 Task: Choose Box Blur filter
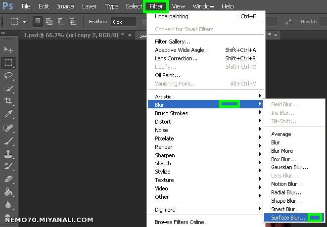294,159
